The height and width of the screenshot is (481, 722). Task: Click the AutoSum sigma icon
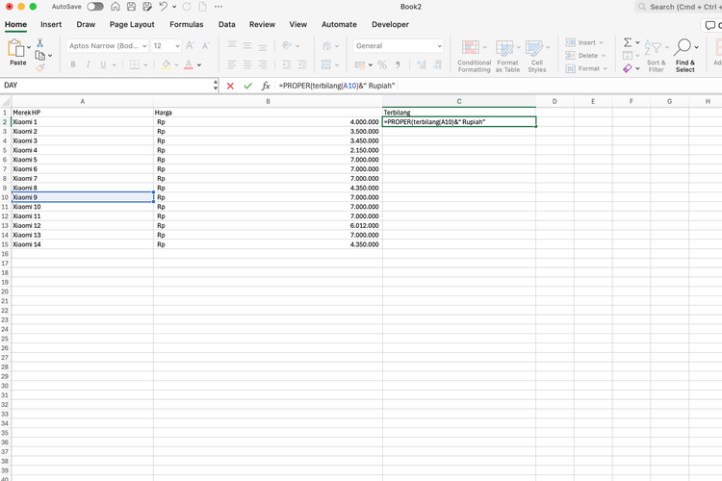[x=628, y=42]
